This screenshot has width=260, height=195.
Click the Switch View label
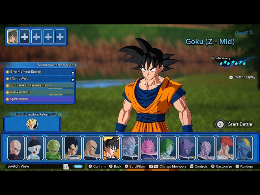pos(18,166)
